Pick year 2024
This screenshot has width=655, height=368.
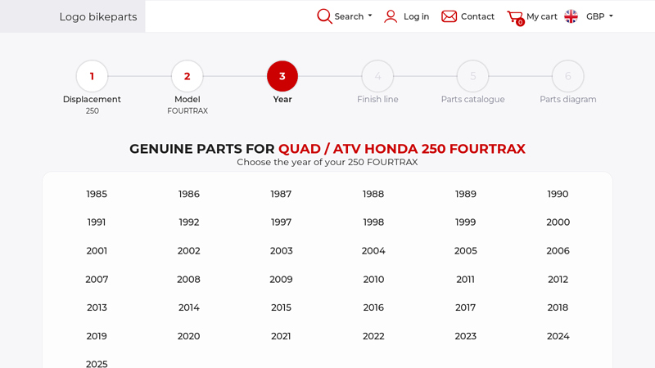(x=558, y=336)
